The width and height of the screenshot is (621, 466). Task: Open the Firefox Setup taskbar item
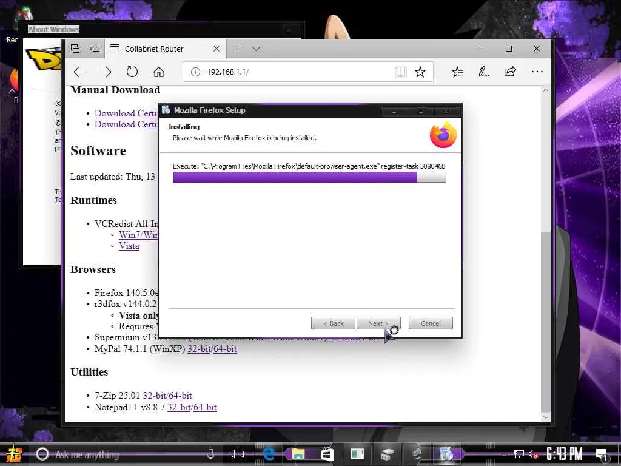point(447,454)
